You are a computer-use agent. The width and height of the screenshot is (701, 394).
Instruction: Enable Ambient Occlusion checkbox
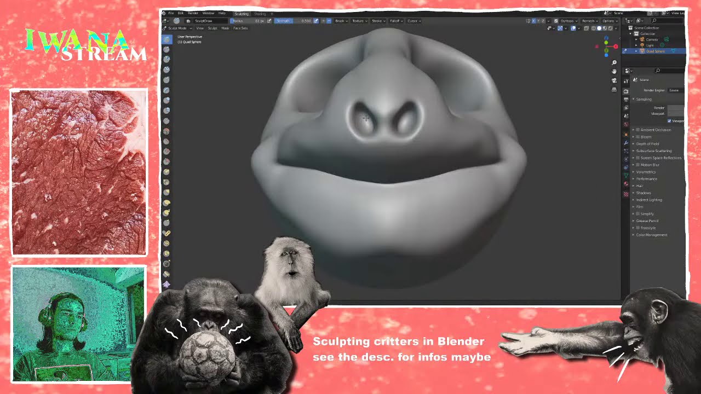[637, 130]
